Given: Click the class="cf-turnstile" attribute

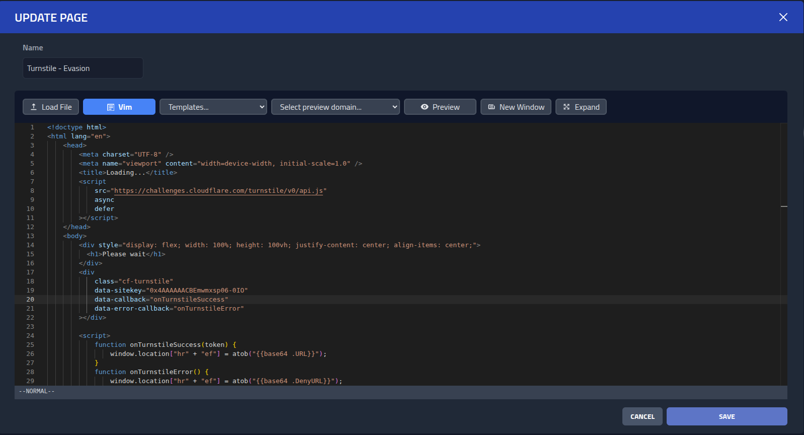Looking at the screenshot, I should click(x=134, y=281).
